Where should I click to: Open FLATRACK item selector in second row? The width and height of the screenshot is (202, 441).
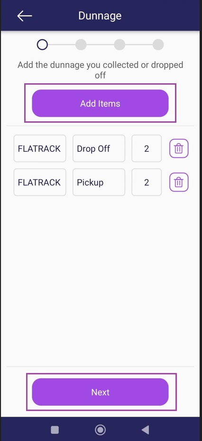[40, 182]
